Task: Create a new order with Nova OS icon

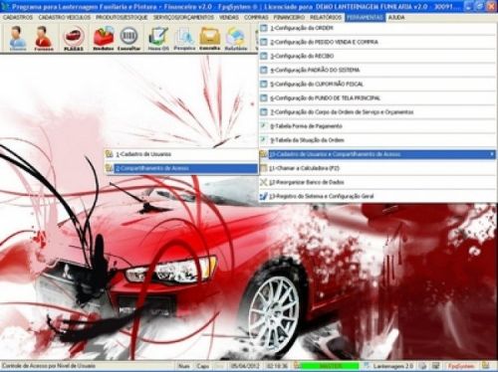Action: pos(158,38)
